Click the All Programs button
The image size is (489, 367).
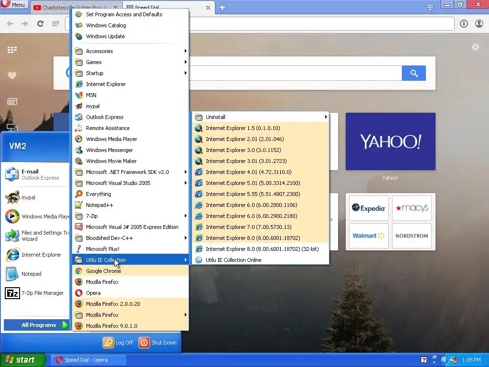click(36, 325)
